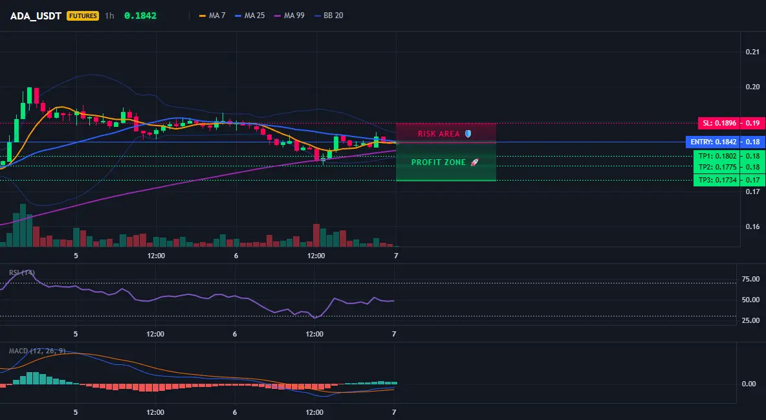
Task: Click date 5 on the RSI time axis
Action: [75, 334]
